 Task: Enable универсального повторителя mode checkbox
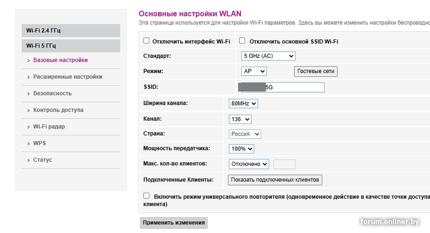(x=146, y=196)
